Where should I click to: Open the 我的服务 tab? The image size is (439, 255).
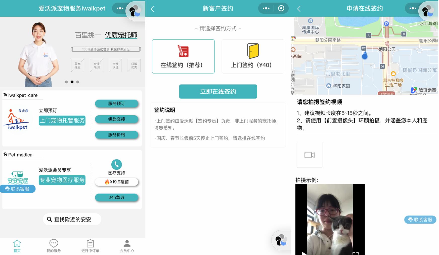(x=54, y=246)
